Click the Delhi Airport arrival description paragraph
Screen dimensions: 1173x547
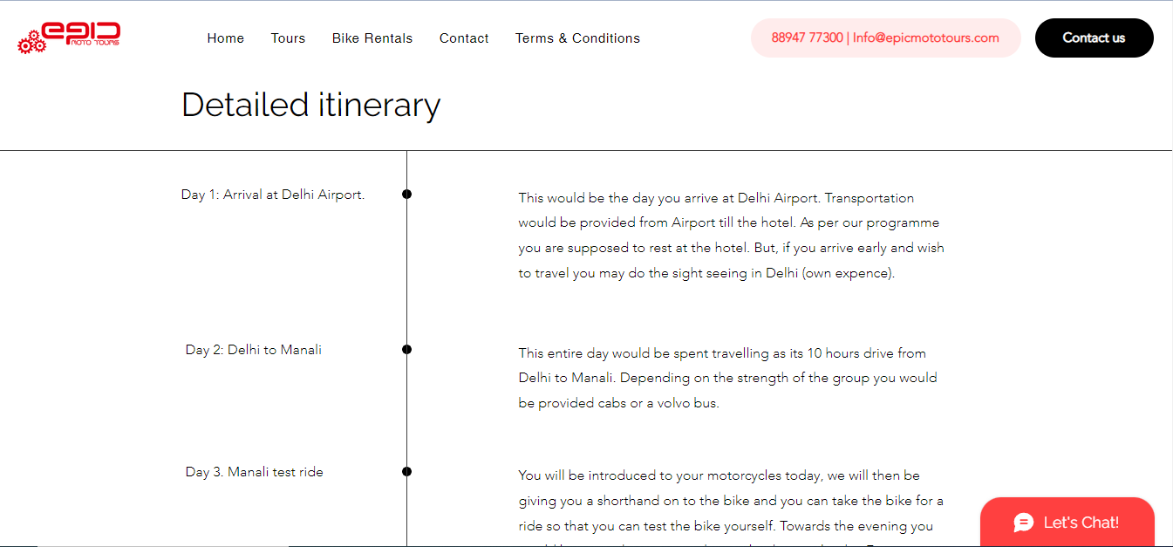pos(731,236)
